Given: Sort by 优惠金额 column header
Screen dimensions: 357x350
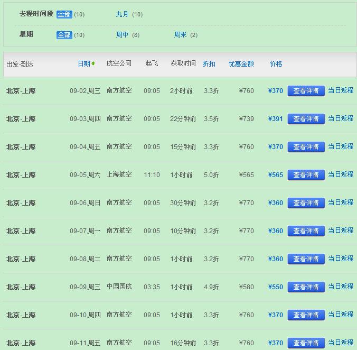Looking at the screenshot, I should [x=241, y=63].
